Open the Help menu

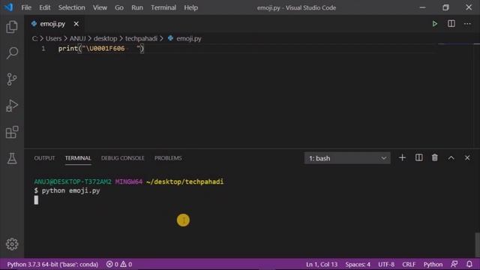coord(190,7)
